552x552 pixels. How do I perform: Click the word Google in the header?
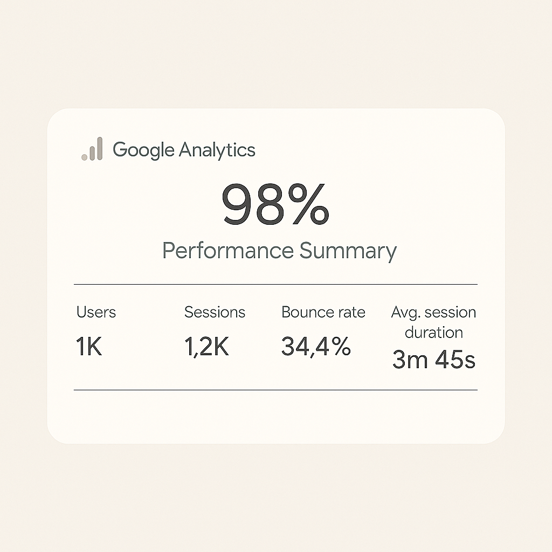pyautogui.click(x=143, y=150)
